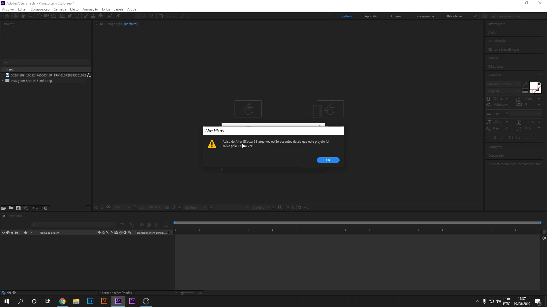Image resolution: width=547 pixels, height=307 pixels.
Task: Enable the Encaixe snapping checkbox
Action: pyautogui.click(x=161, y=16)
